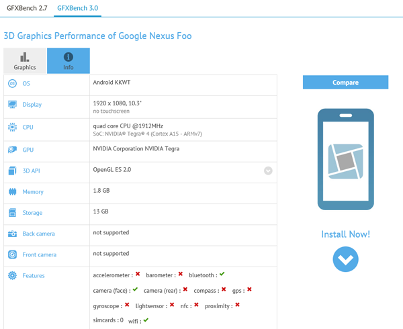Click the Install Now! link

point(345,234)
